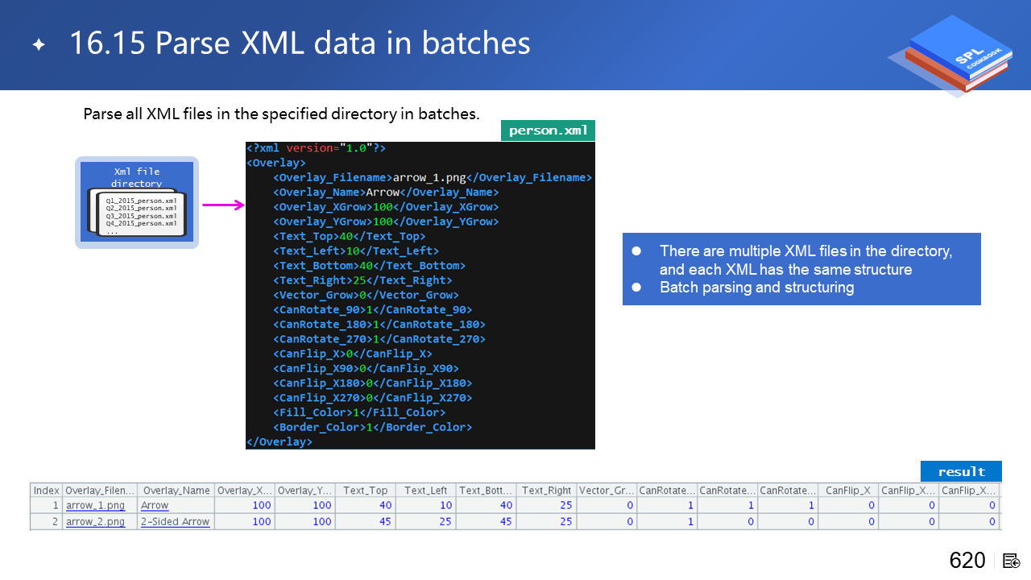Screen dimensions: 1031x580
Task: Open the arrow_2.png link in the table
Action: [x=95, y=522]
